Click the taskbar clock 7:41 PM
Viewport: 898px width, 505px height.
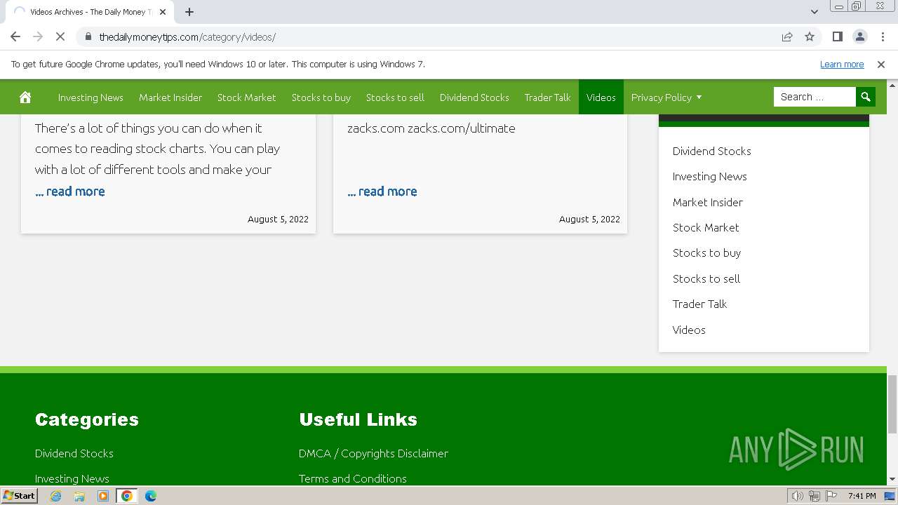click(862, 496)
